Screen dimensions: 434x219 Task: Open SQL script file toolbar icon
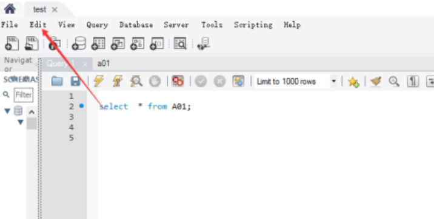(32, 44)
